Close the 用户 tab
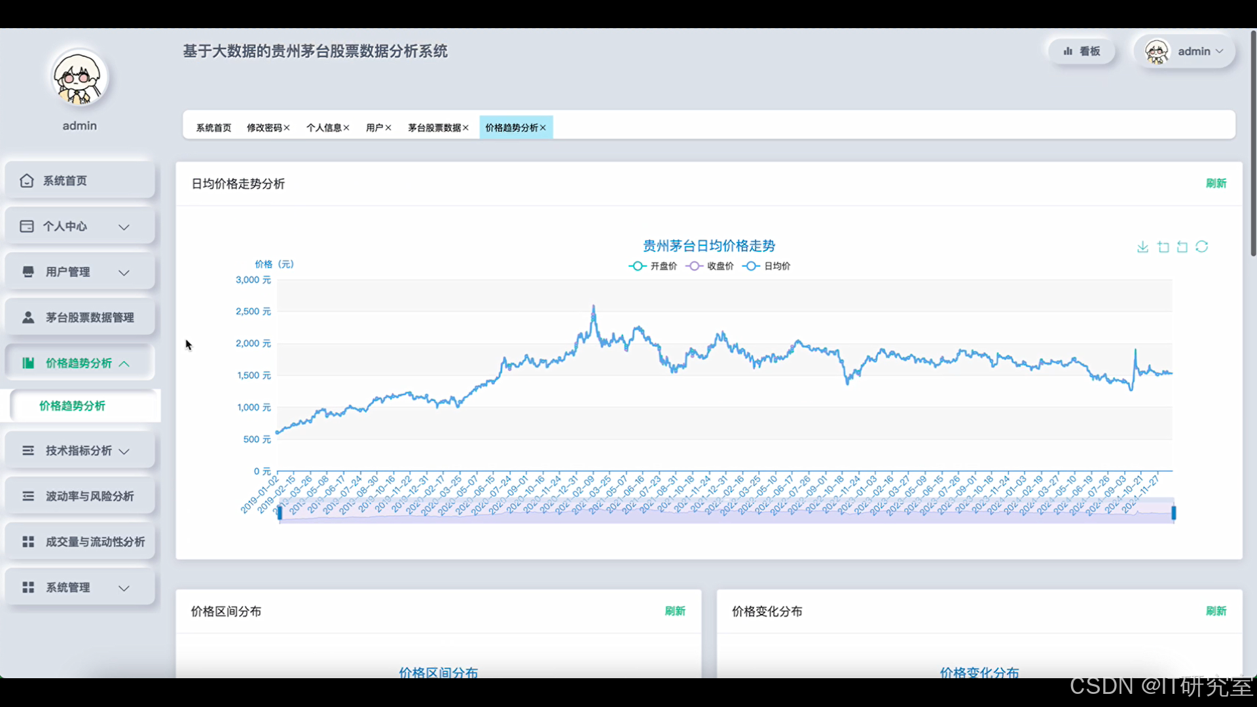 pyautogui.click(x=388, y=128)
